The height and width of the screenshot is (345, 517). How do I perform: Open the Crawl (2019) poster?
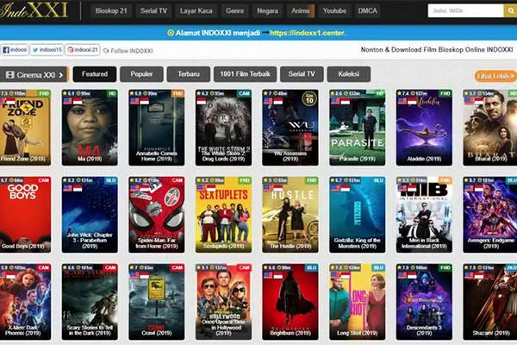(x=157, y=302)
